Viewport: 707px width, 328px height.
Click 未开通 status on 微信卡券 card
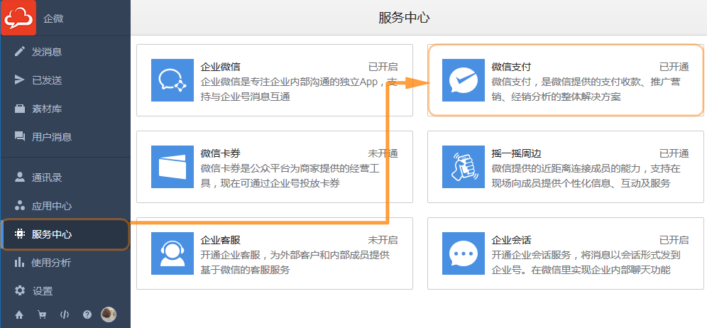[383, 153]
